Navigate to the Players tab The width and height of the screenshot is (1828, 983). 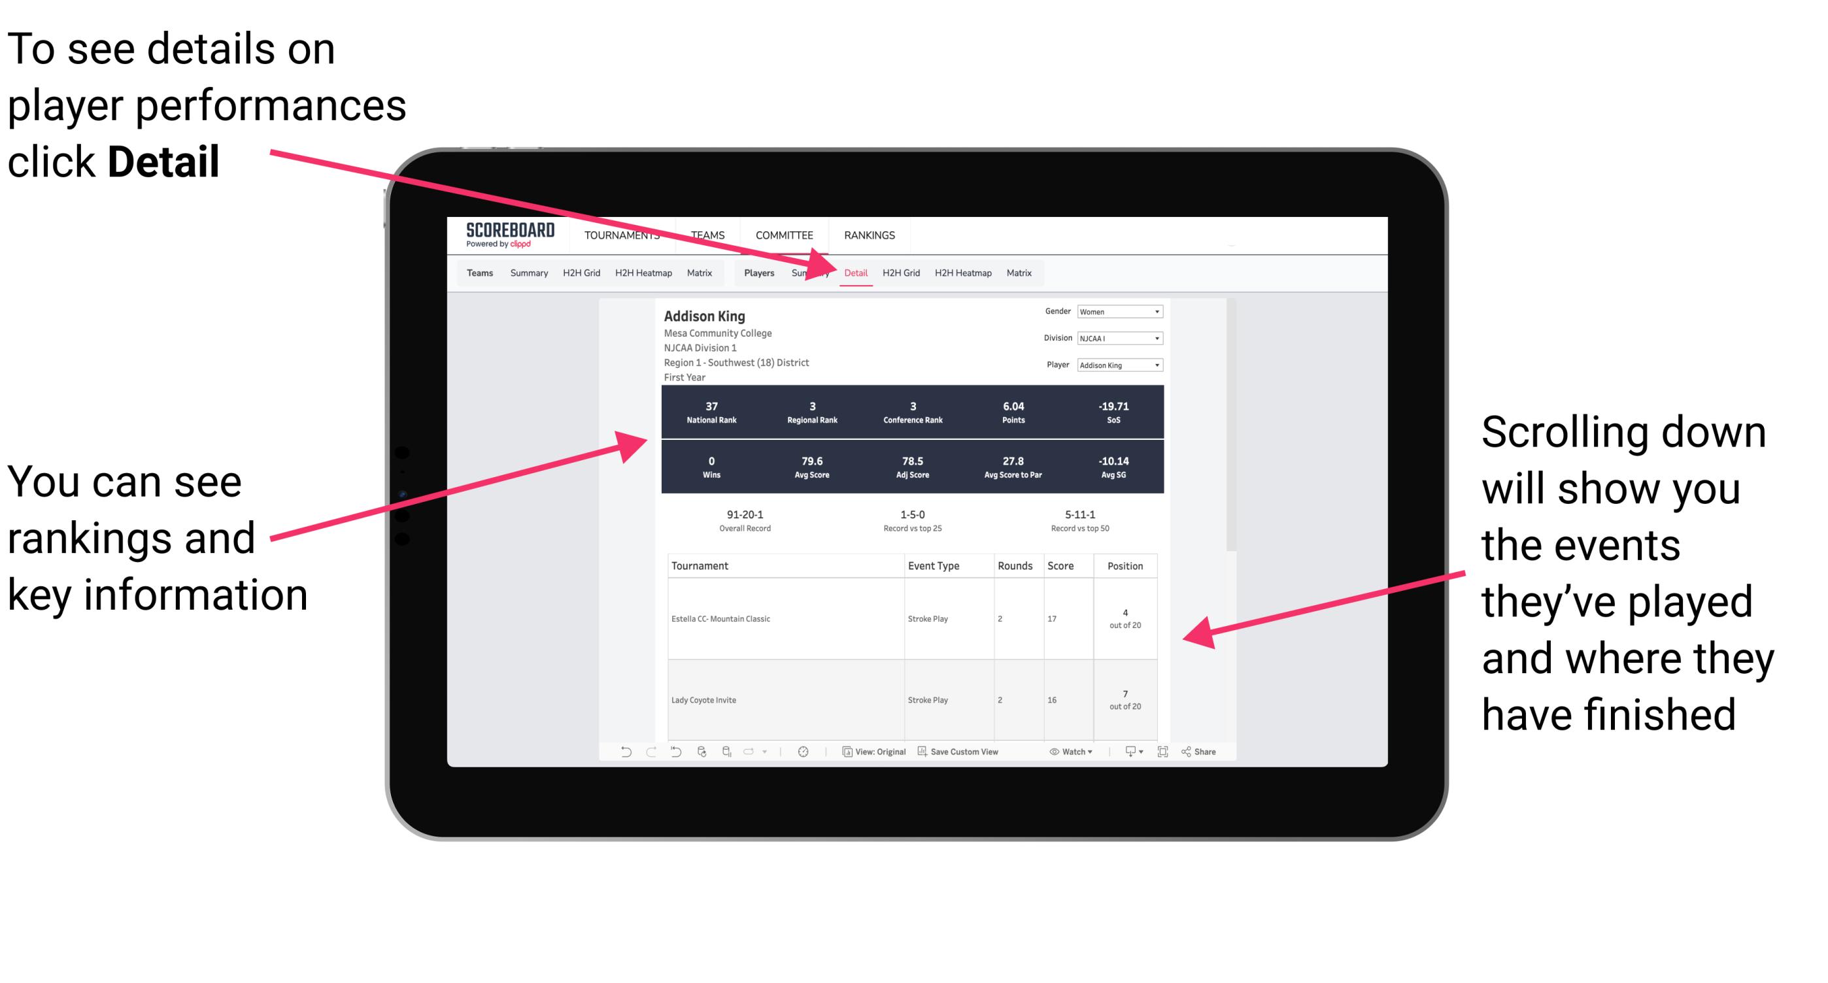(x=753, y=273)
